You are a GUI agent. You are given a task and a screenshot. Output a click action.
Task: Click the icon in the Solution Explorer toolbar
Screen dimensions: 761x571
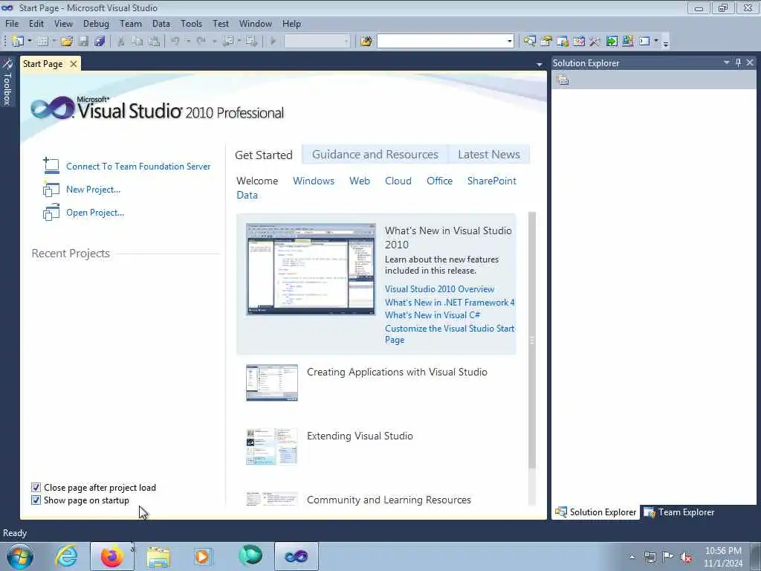[x=563, y=80]
